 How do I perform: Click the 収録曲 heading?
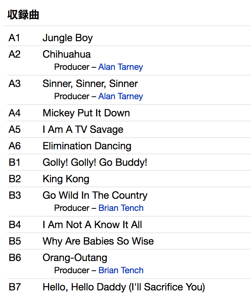click(23, 15)
